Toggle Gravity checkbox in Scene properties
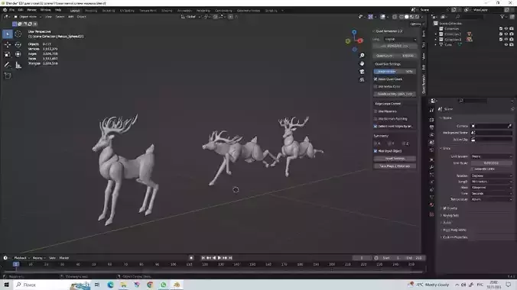The height and width of the screenshot is (290, 517). pyautogui.click(x=445, y=208)
